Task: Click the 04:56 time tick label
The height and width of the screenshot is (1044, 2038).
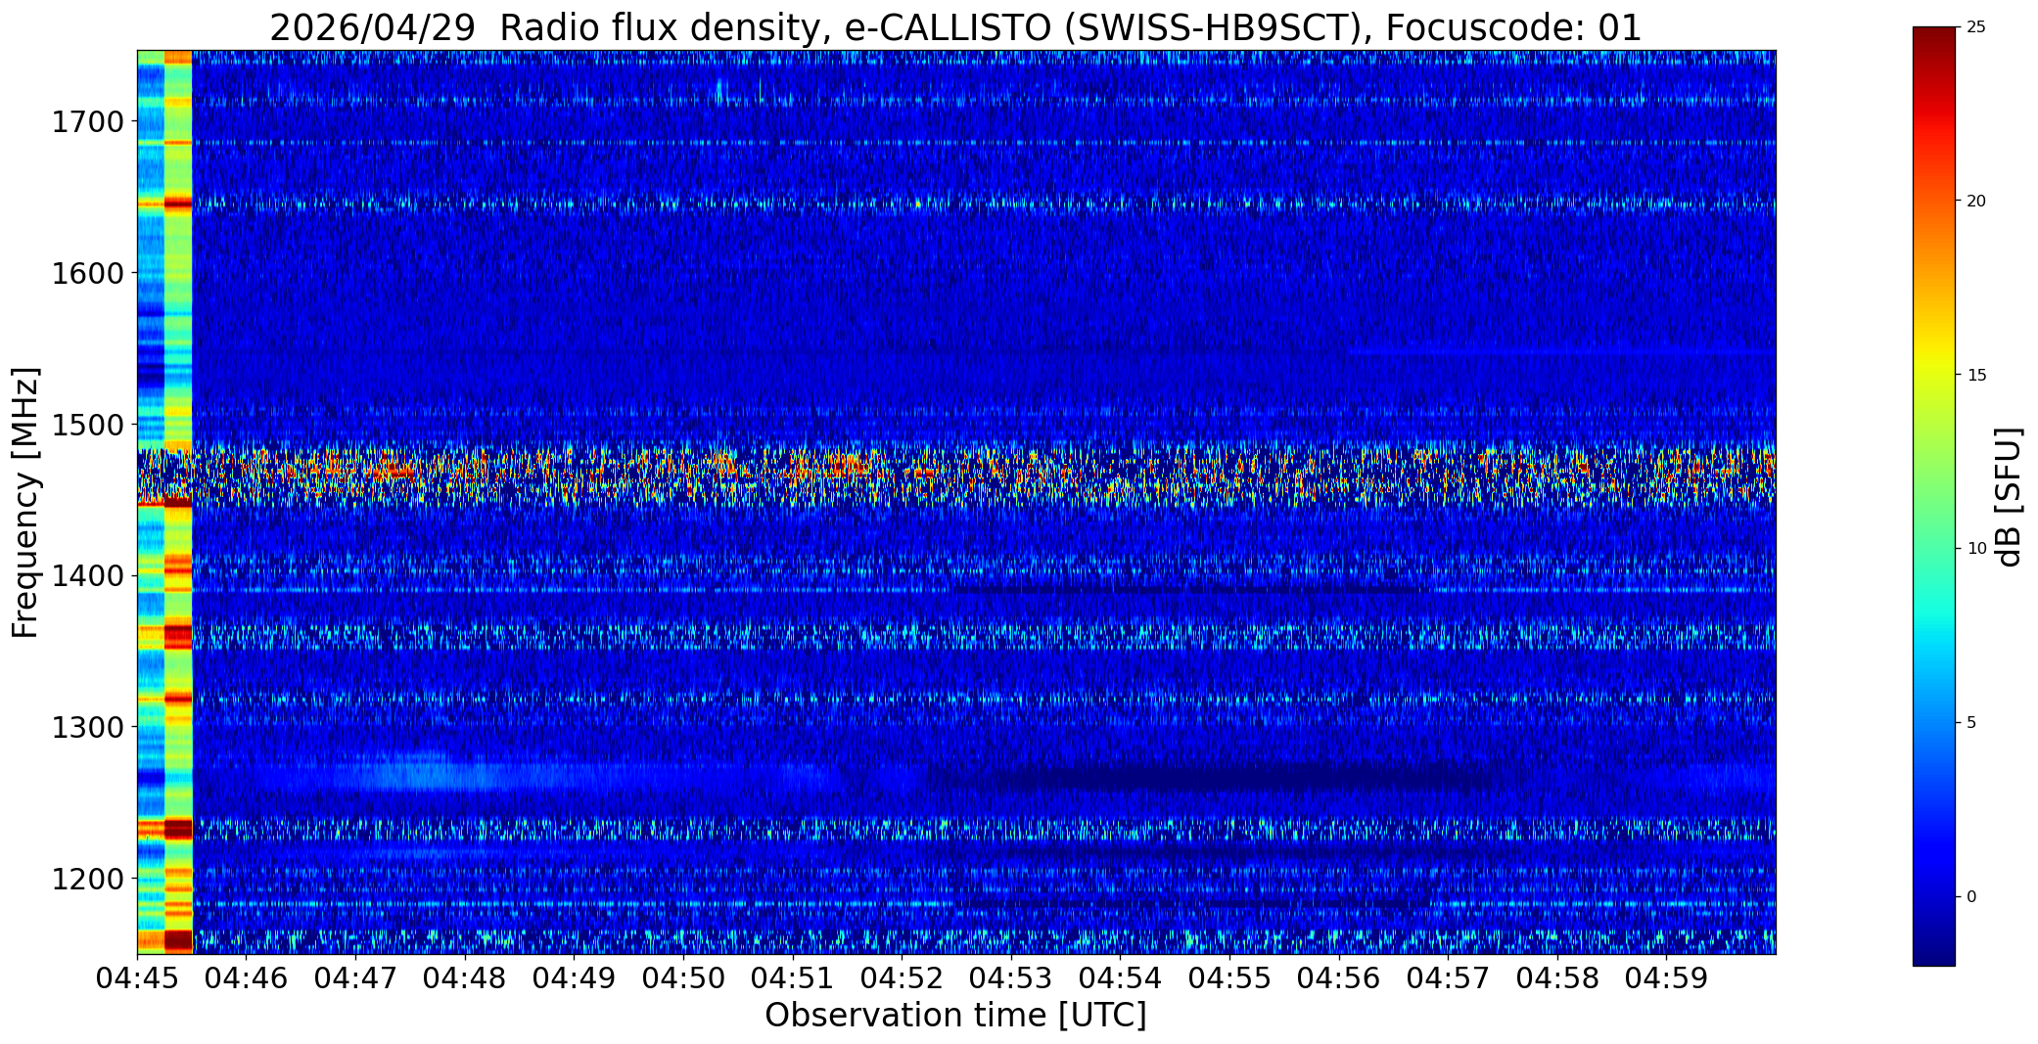Action: coord(1339,978)
